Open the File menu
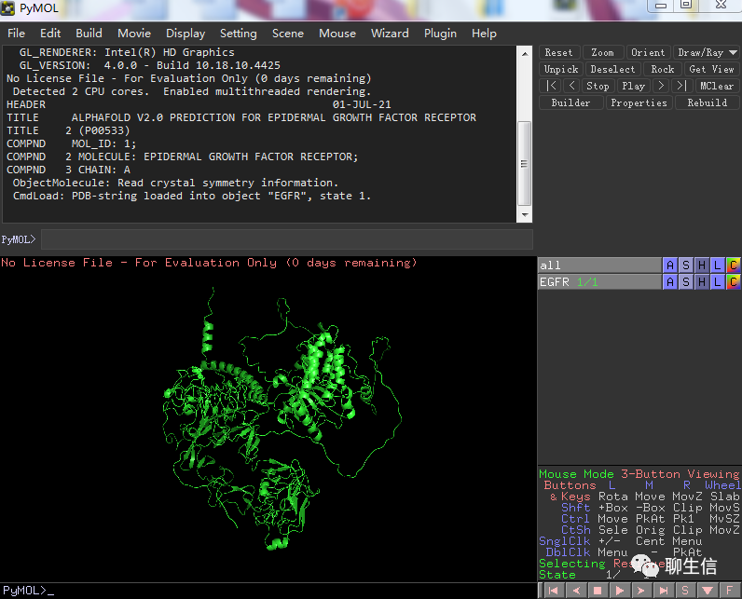The width and height of the screenshot is (742, 599). pyautogui.click(x=16, y=34)
